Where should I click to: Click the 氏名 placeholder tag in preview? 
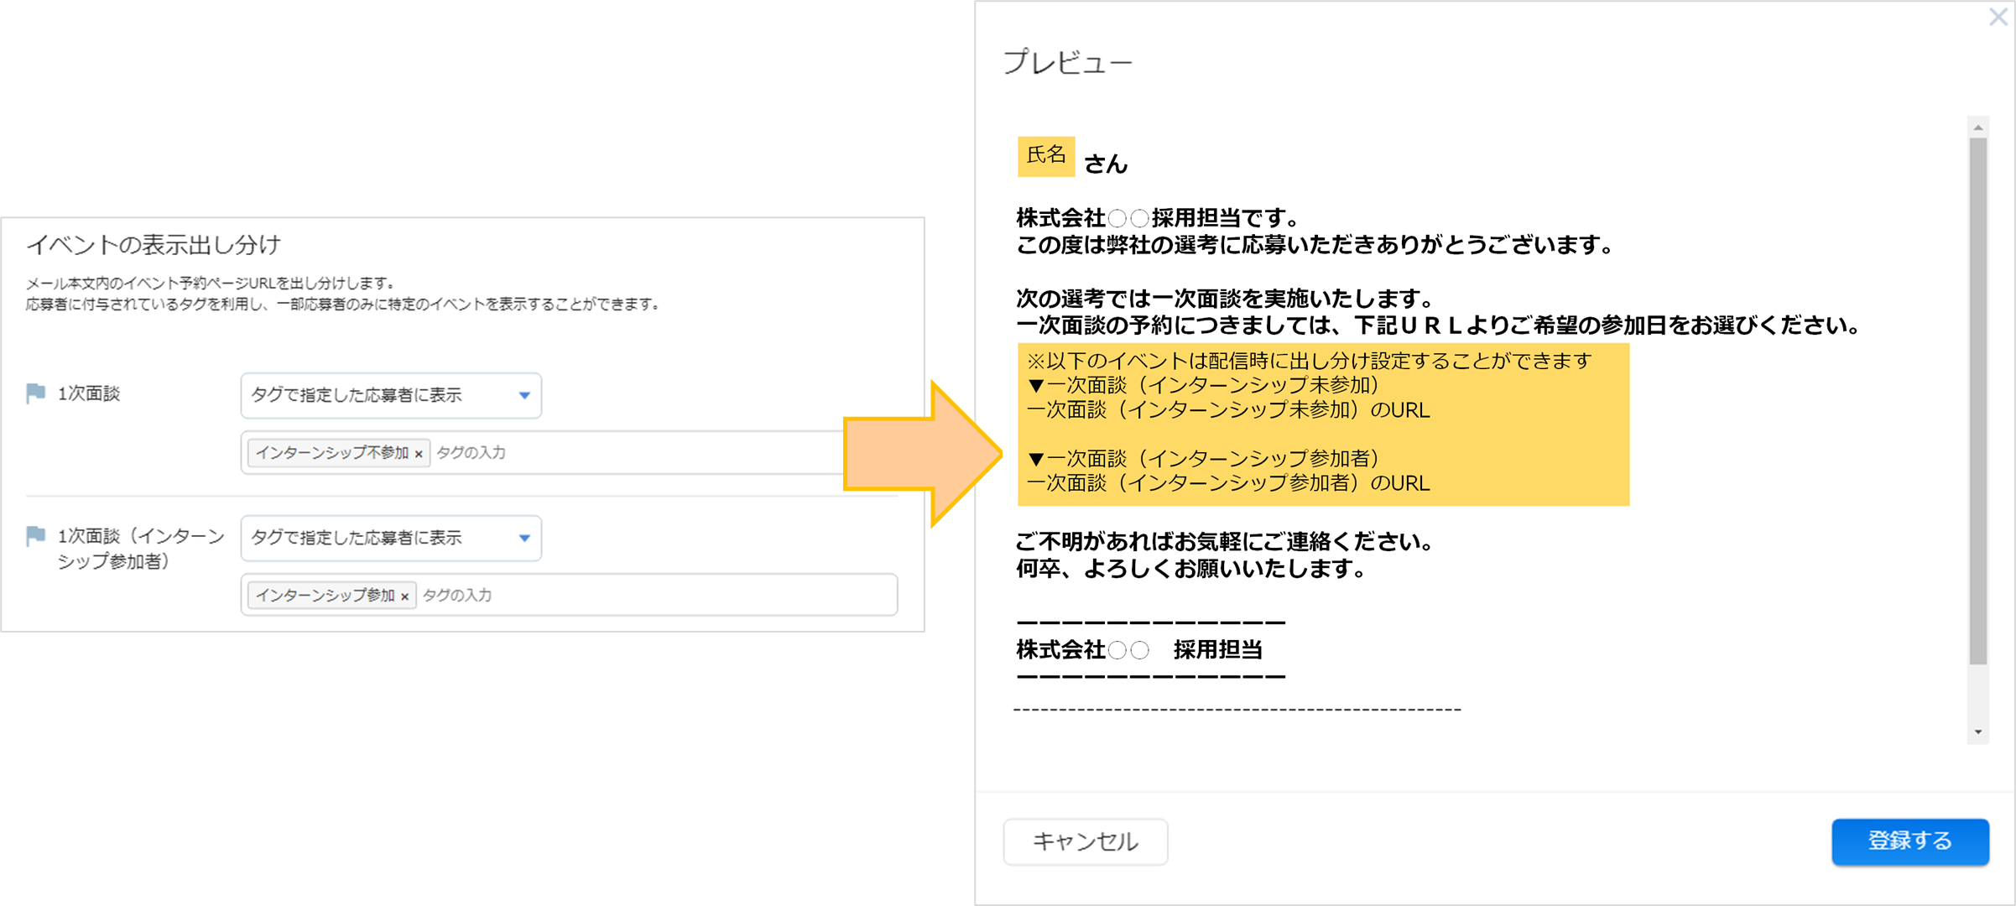(1045, 156)
